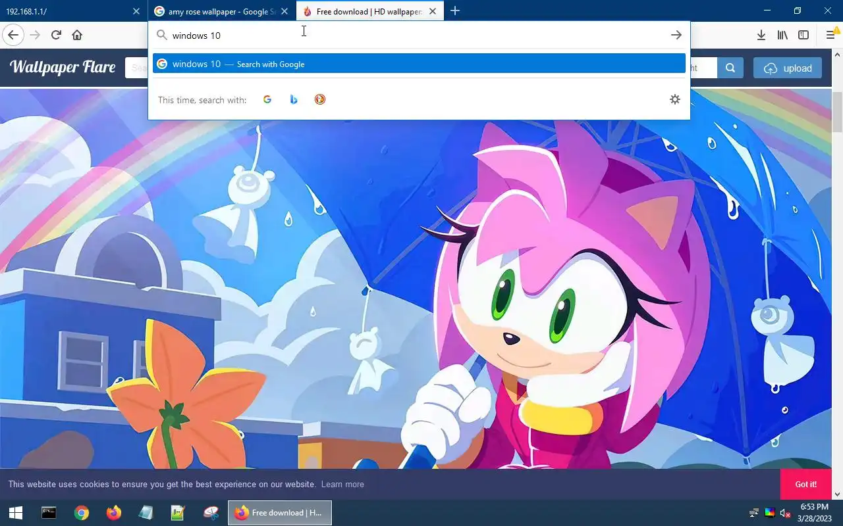Open the colorful display tray icon
This screenshot has width=843, height=526.
tap(769, 513)
